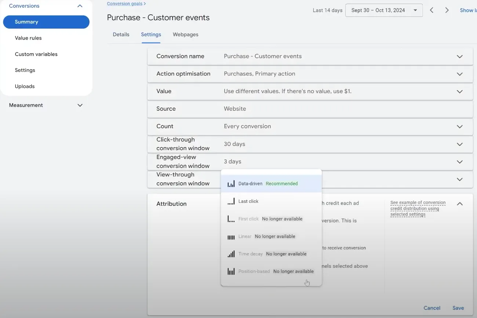Open the Sept 30 – Oct 13 date dropdown
This screenshot has height=318, width=477.
(384, 10)
